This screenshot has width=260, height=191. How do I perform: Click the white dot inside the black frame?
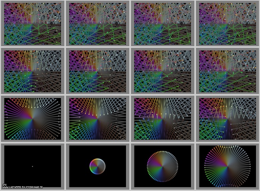[32, 166]
